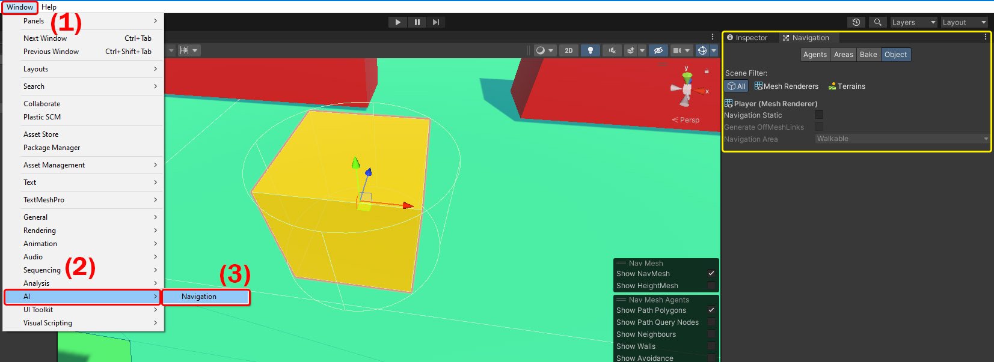This screenshot has height=362, width=994.
Task: Open undo history clock icon
Action: click(856, 22)
